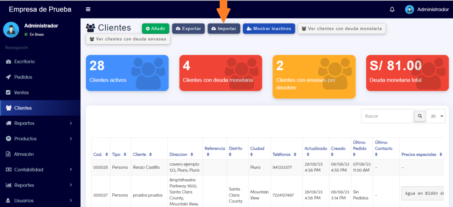Click the Empresa de Prueba title
Screen dimensions: 453x207
pyautogui.click(x=40, y=10)
